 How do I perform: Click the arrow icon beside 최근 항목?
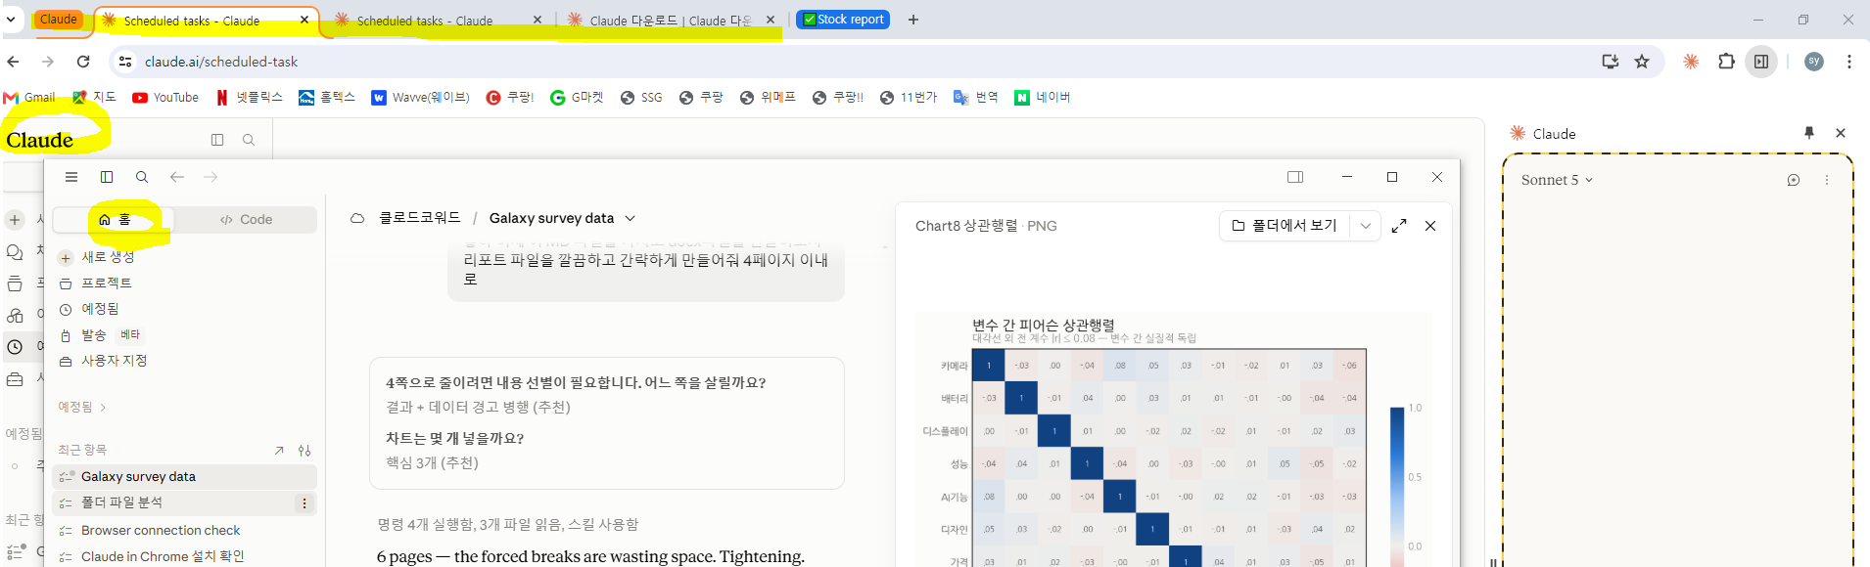tap(279, 451)
